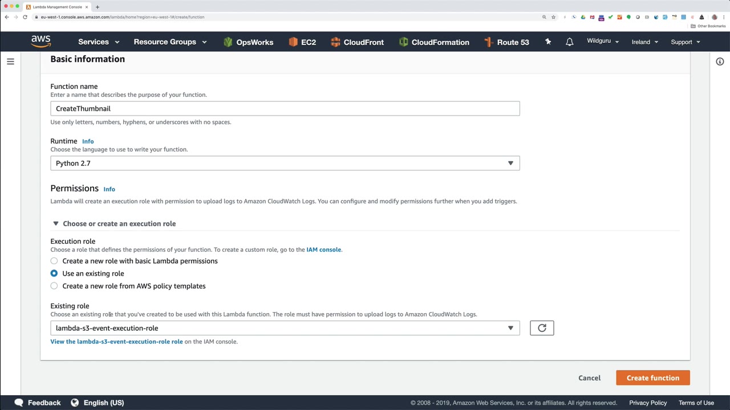Open the Wildguru account menu
This screenshot has width=730, height=410.
tap(603, 42)
